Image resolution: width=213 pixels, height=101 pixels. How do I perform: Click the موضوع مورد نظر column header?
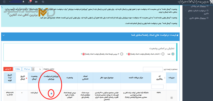(x=107, y=78)
